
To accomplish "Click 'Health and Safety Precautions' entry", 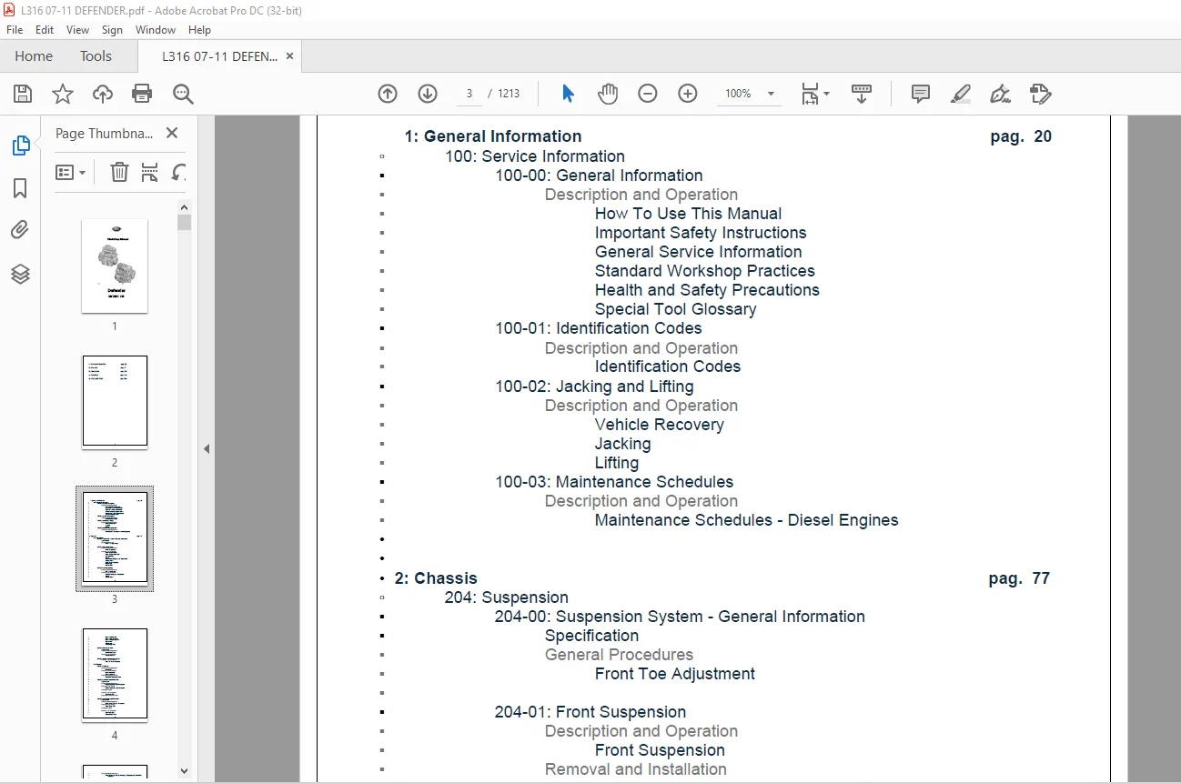I will pos(707,290).
